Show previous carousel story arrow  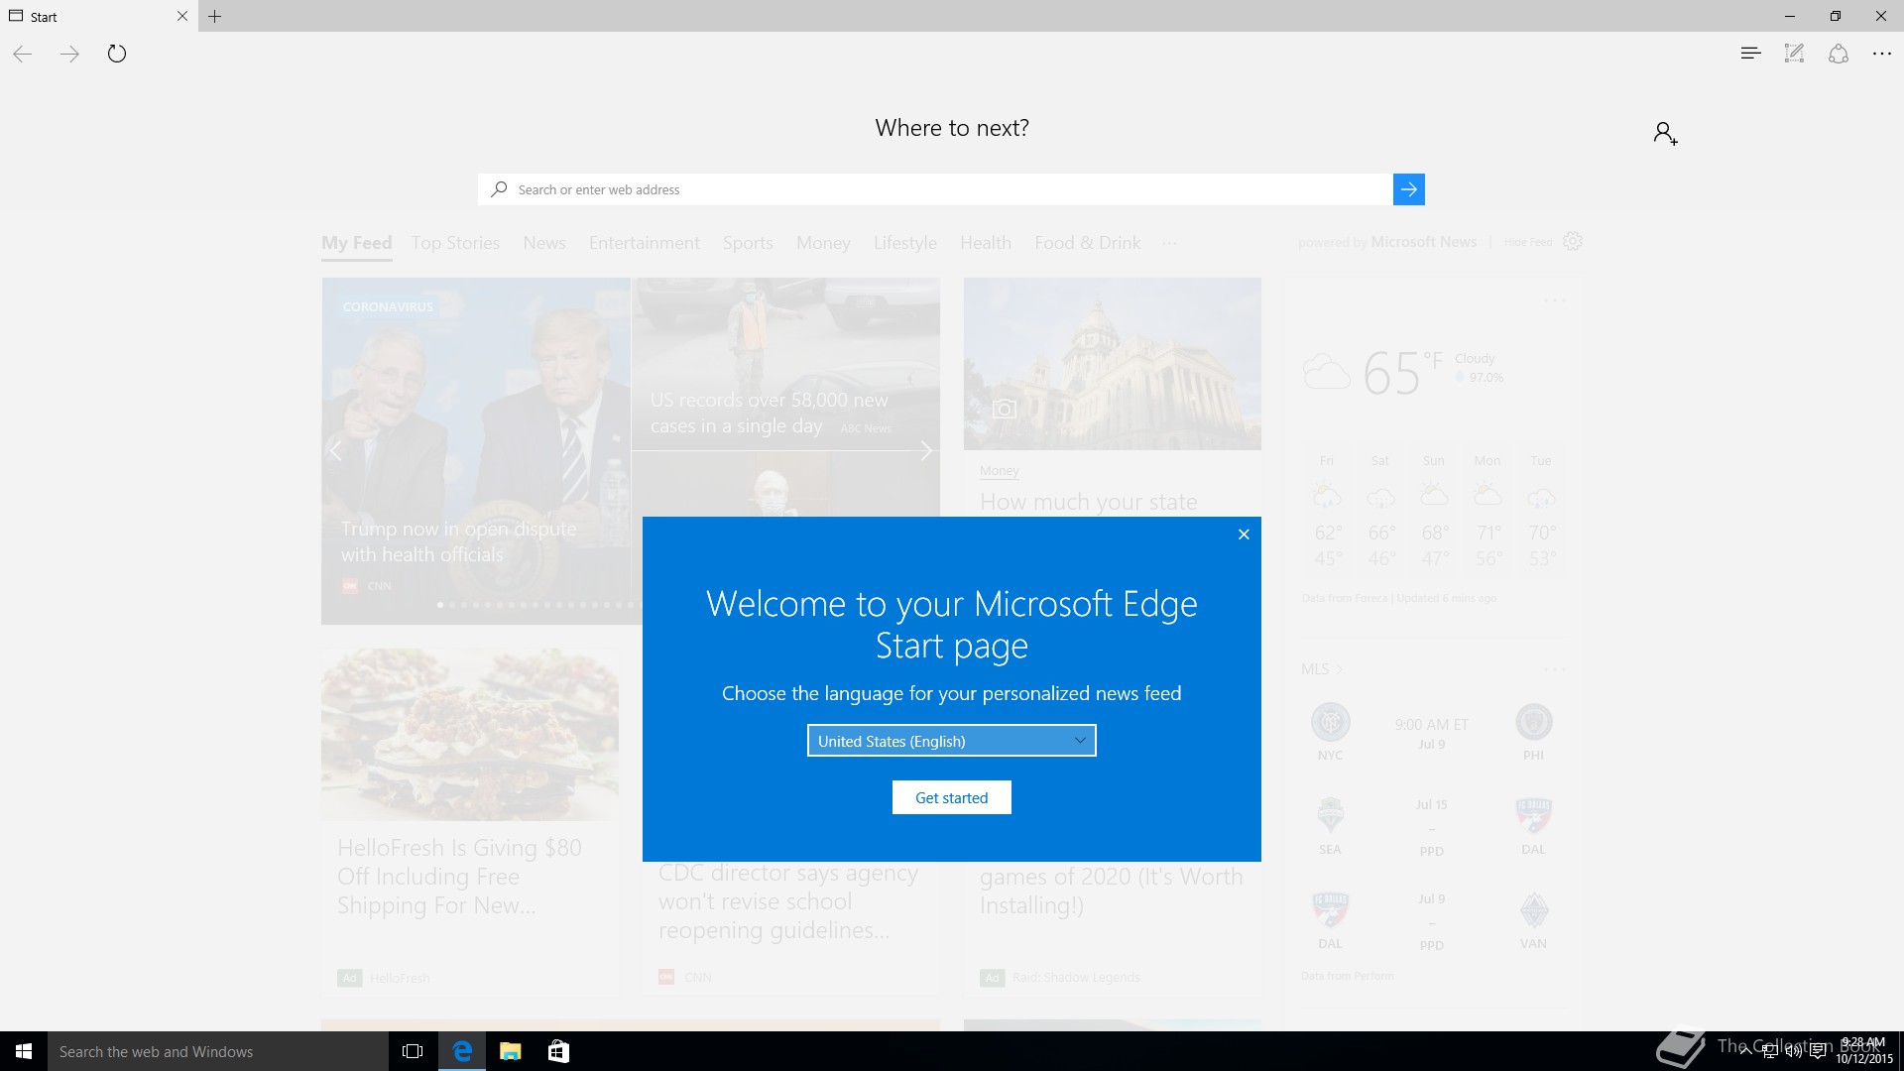[x=336, y=450]
